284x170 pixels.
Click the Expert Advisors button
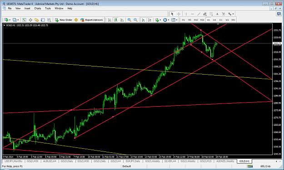[x=92, y=20]
